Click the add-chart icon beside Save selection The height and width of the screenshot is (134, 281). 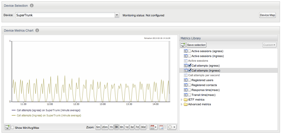[183, 45]
